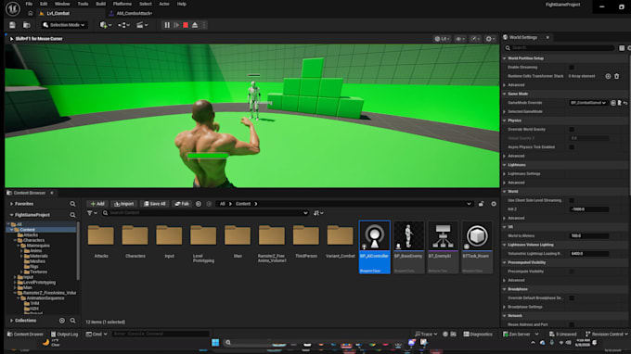Click the FightGameProject search magnifier icon

click(x=72, y=215)
